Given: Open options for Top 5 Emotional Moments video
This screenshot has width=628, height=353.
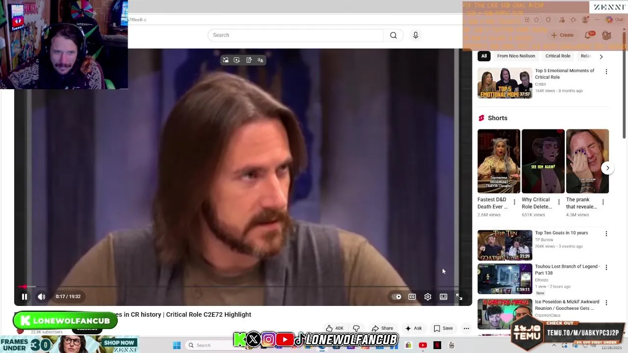Looking at the screenshot, I should click(606, 72).
